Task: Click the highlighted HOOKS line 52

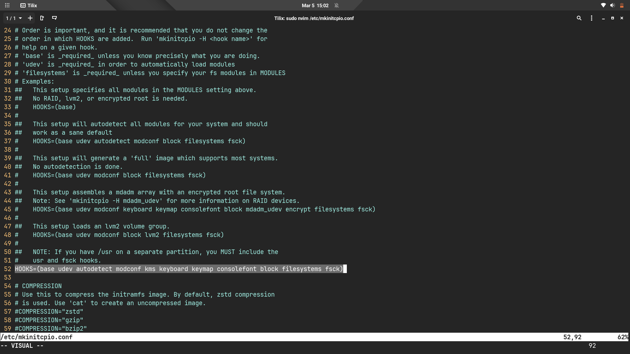Action: pos(179,269)
